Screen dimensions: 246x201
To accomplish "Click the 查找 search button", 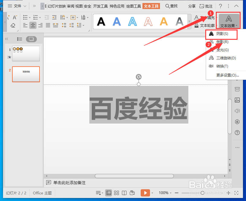I will click(171, 6).
